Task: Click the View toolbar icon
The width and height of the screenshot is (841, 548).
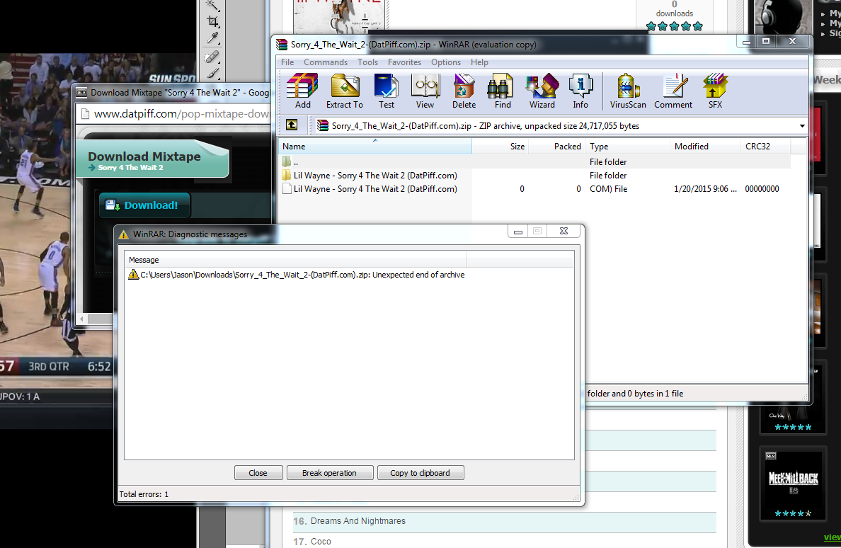Action: [425, 91]
